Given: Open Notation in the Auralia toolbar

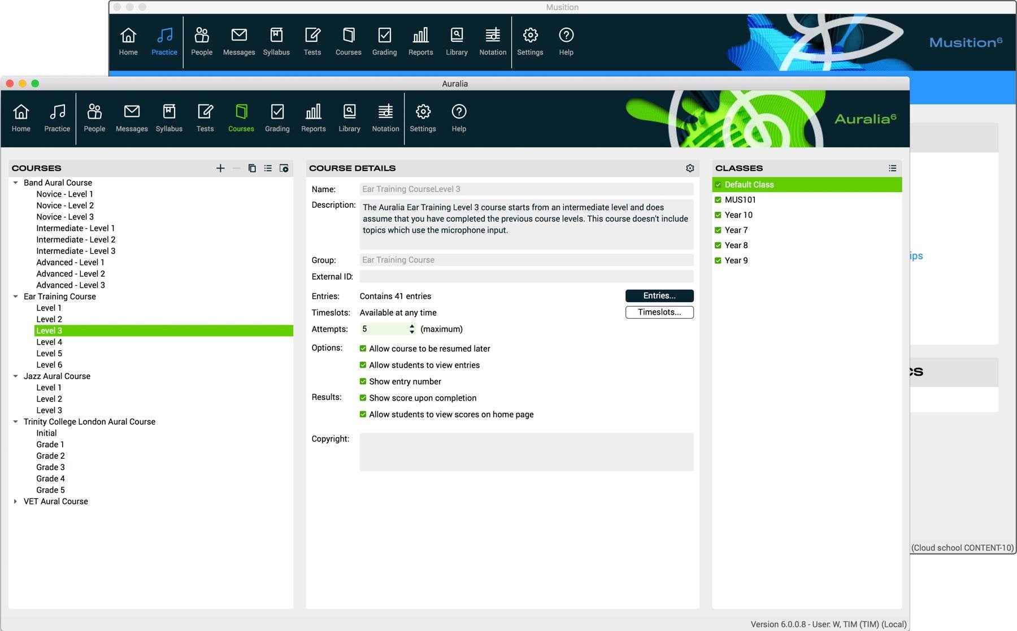Looking at the screenshot, I should (385, 118).
